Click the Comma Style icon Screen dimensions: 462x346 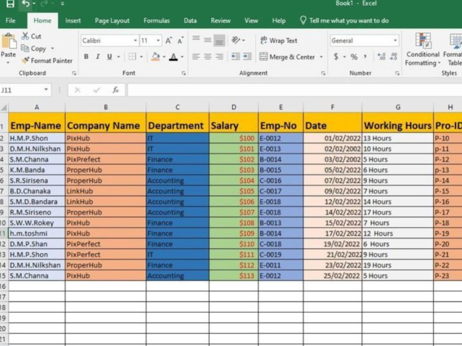click(x=365, y=56)
